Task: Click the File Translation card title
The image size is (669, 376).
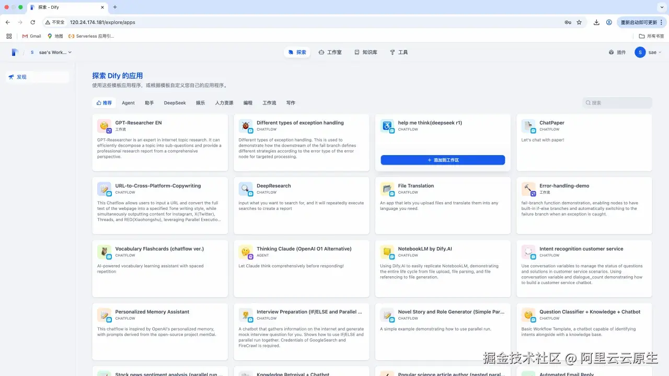Action: coord(416,186)
